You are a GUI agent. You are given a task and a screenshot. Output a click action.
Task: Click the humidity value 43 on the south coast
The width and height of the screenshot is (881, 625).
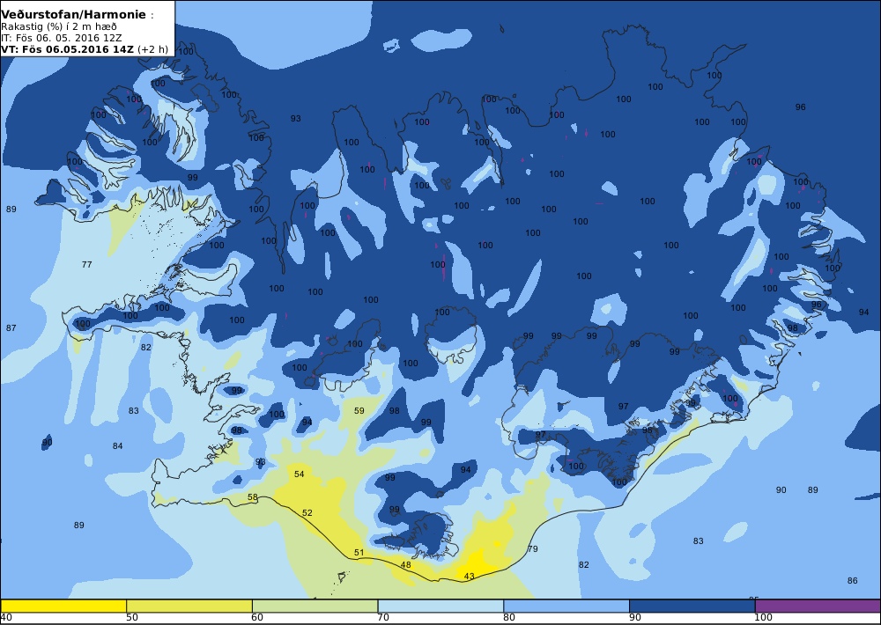click(470, 577)
